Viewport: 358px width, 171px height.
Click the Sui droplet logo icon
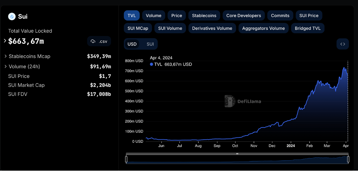pyautogui.click(x=12, y=16)
